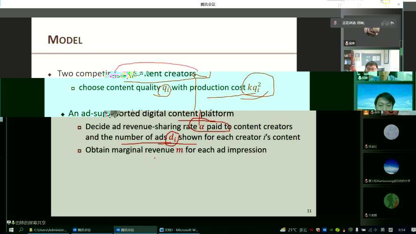
Task: Select the 于家辉 participant avatar
Action: pyautogui.click(x=391, y=201)
